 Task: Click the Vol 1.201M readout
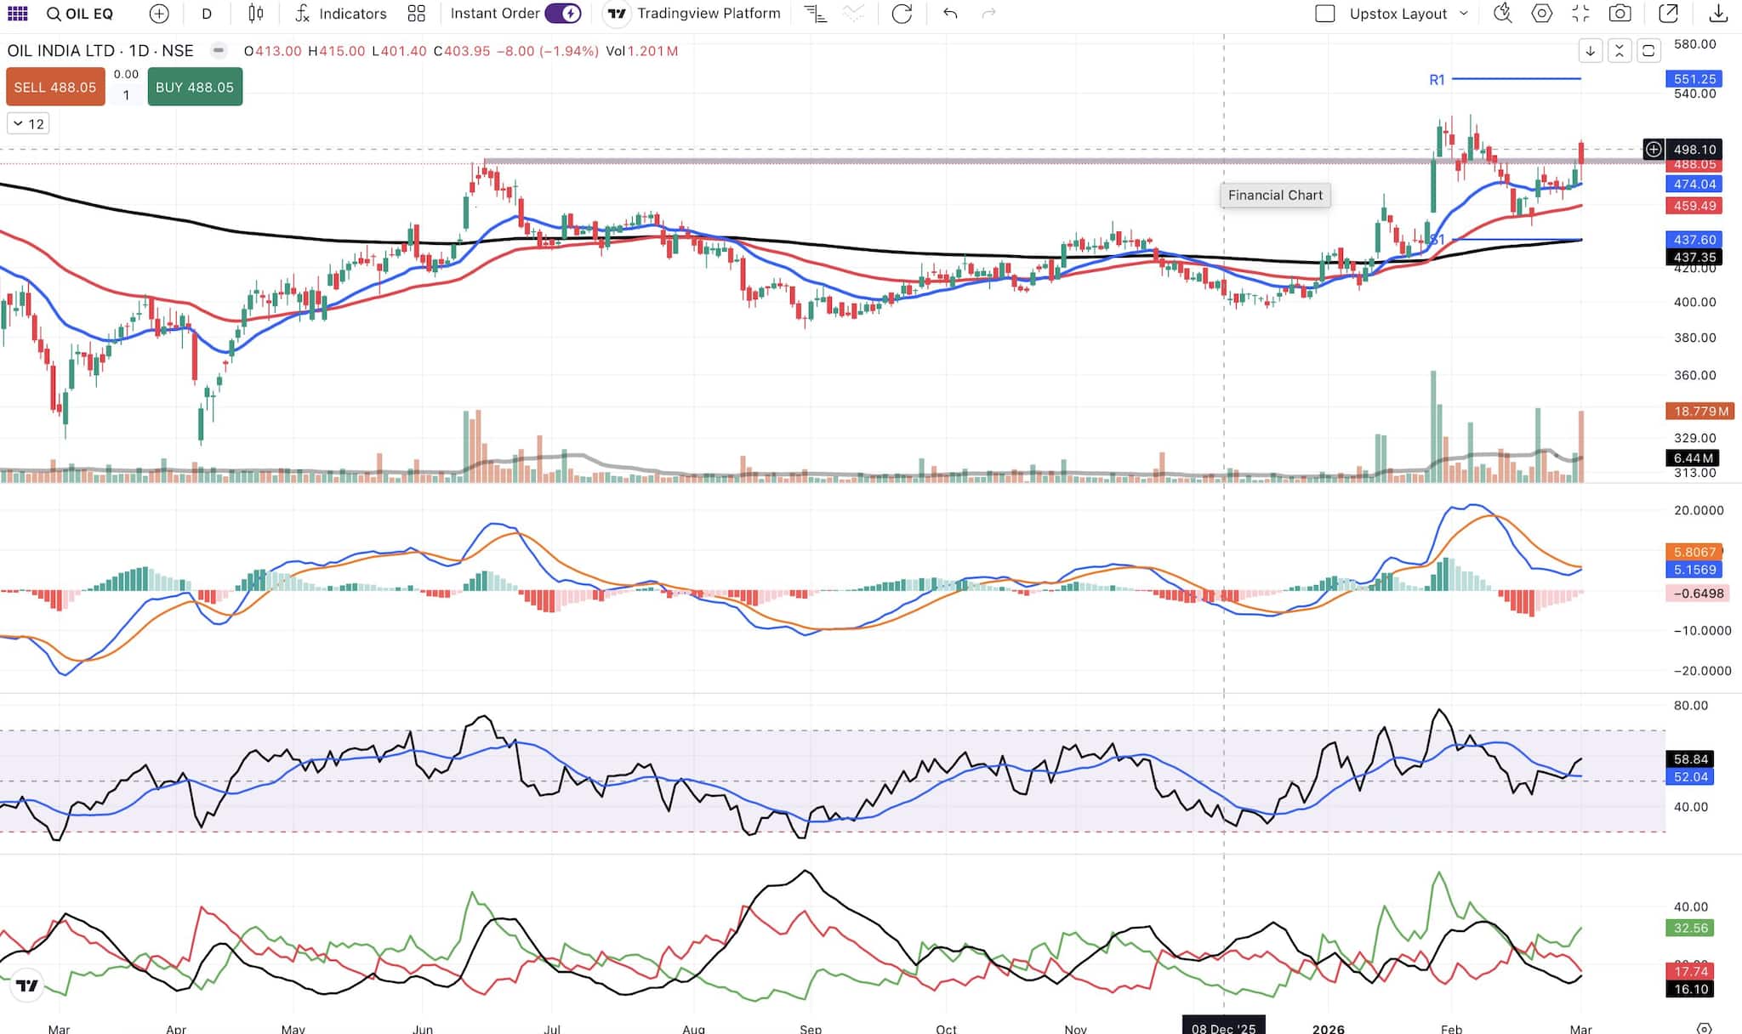[642, 51]
